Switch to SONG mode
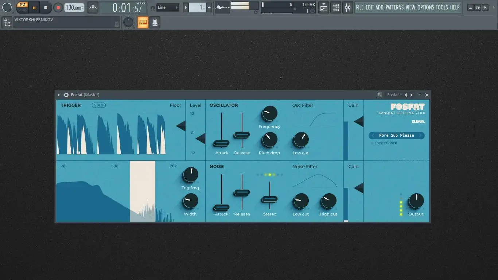 tap(22, 10)
